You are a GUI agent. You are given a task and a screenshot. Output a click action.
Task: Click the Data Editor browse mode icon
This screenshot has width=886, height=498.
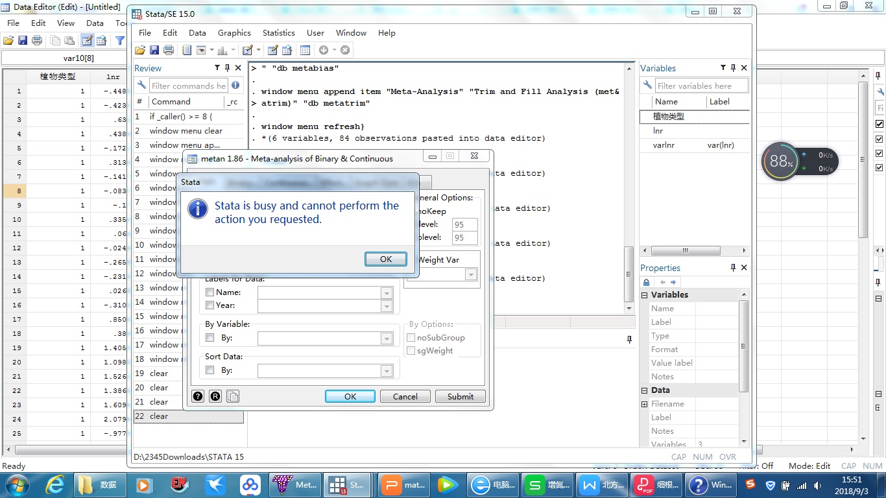pos(102,40)
